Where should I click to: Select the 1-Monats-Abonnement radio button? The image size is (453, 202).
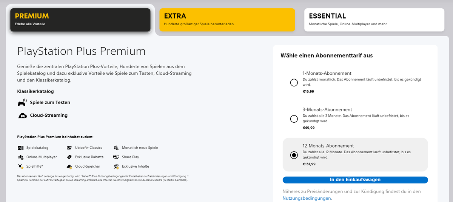[294, 83]
